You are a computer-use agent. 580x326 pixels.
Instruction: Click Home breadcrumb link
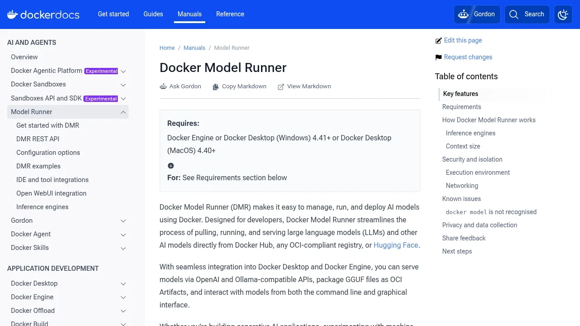point(167,48)
